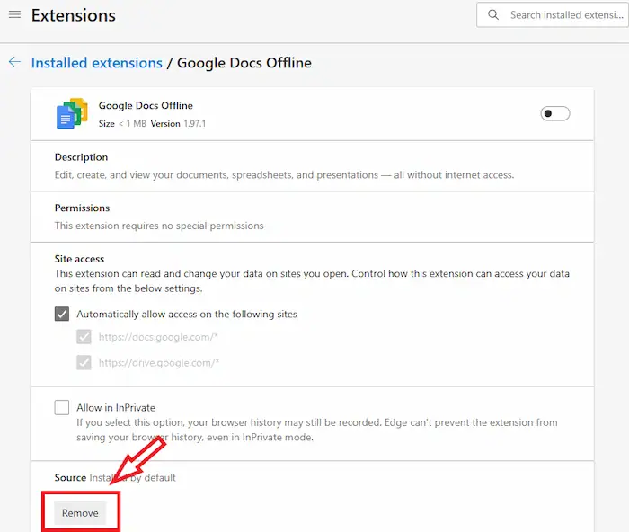Viewport: 629px width, 532px height.
Task: Toggle the Google Docs Offline enable switch
Action: (554, 113)
